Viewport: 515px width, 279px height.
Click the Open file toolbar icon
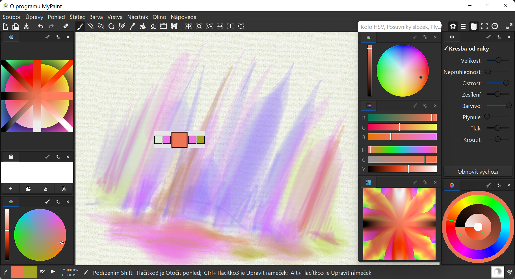coord(16,27)
